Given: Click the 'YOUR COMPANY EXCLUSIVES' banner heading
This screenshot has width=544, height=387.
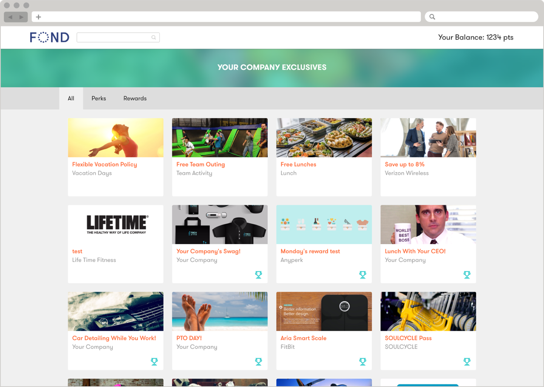Looking at the screenshot, I should point(272,67).
